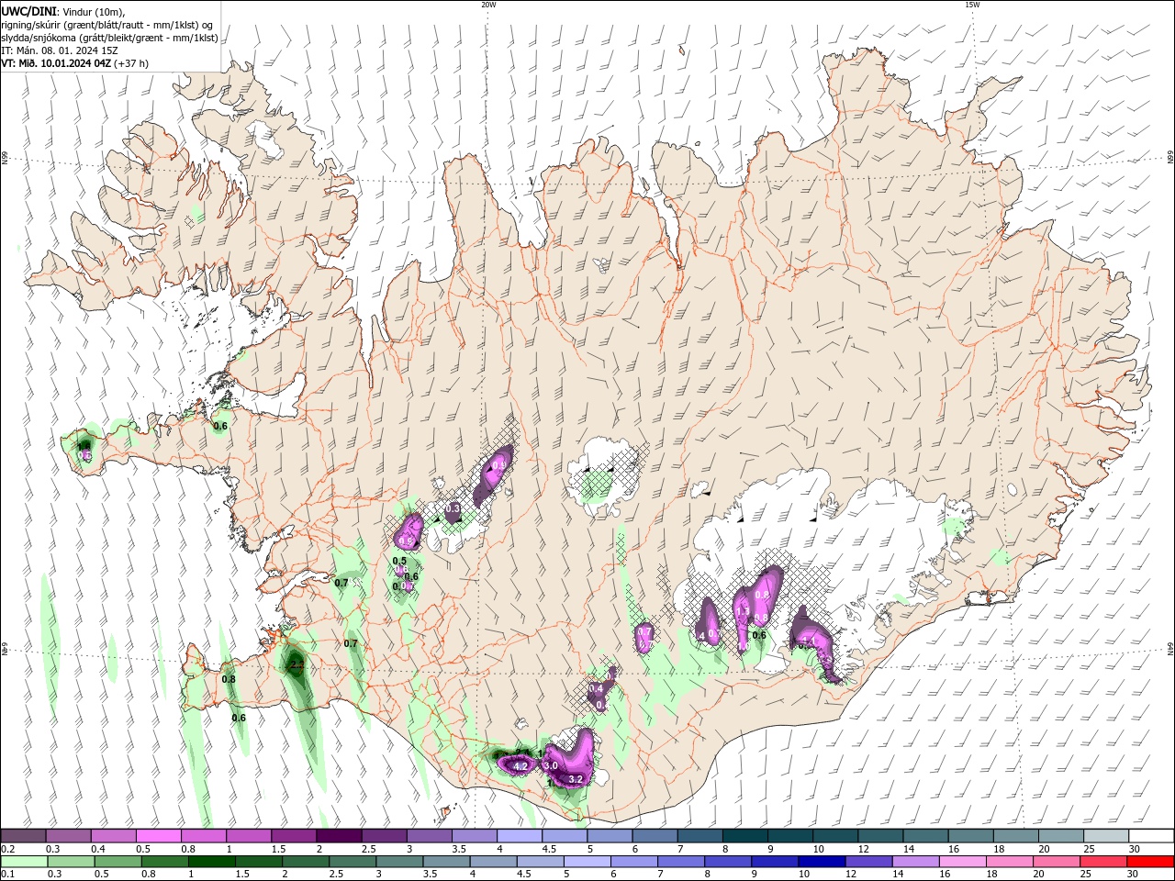Click the IT: Mán. 08. 01. 2024 15Z line
This screenshot has height=881, width=1175.
click(59, 50)
